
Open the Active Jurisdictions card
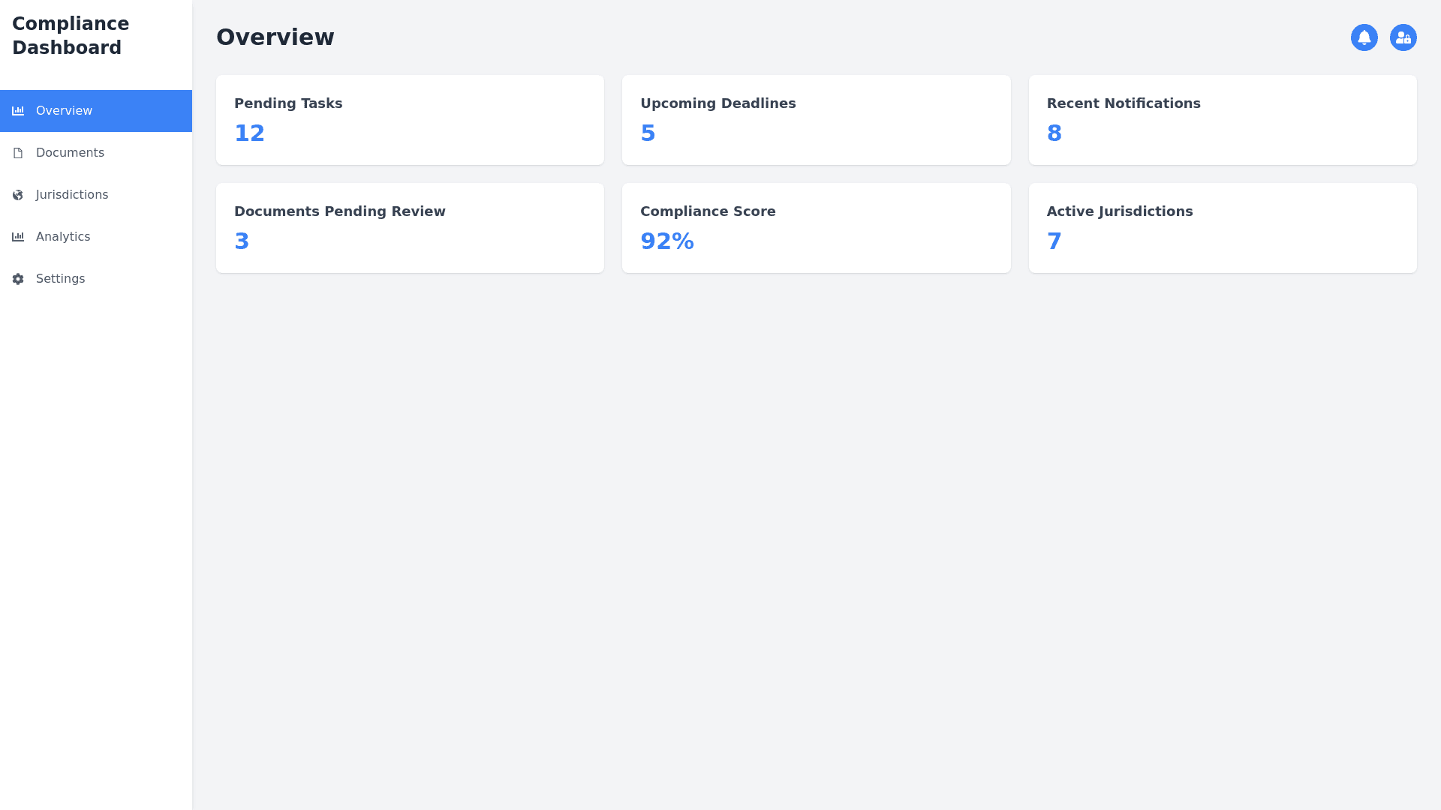[1222, 228]
